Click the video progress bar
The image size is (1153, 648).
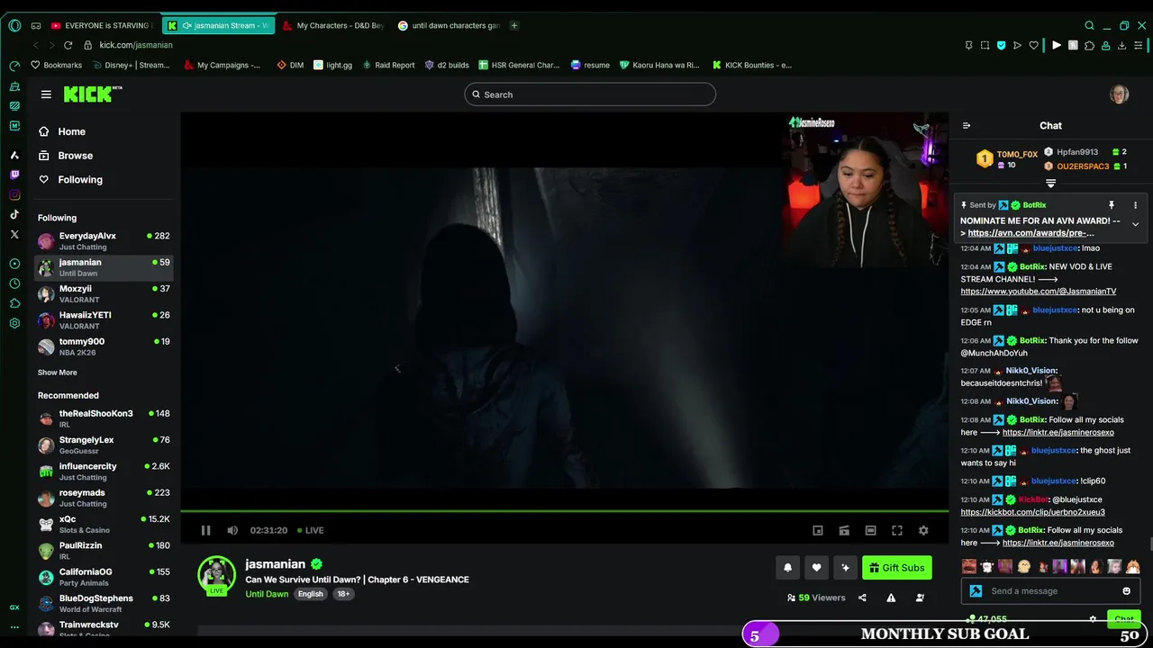tap(564, 511)
